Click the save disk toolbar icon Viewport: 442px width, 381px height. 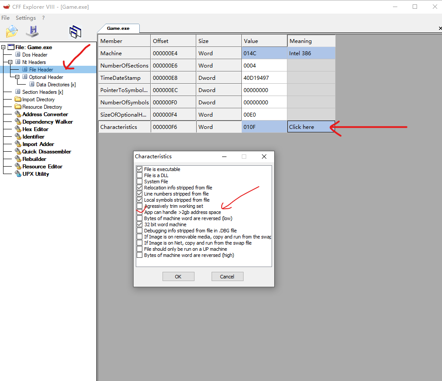32,31
